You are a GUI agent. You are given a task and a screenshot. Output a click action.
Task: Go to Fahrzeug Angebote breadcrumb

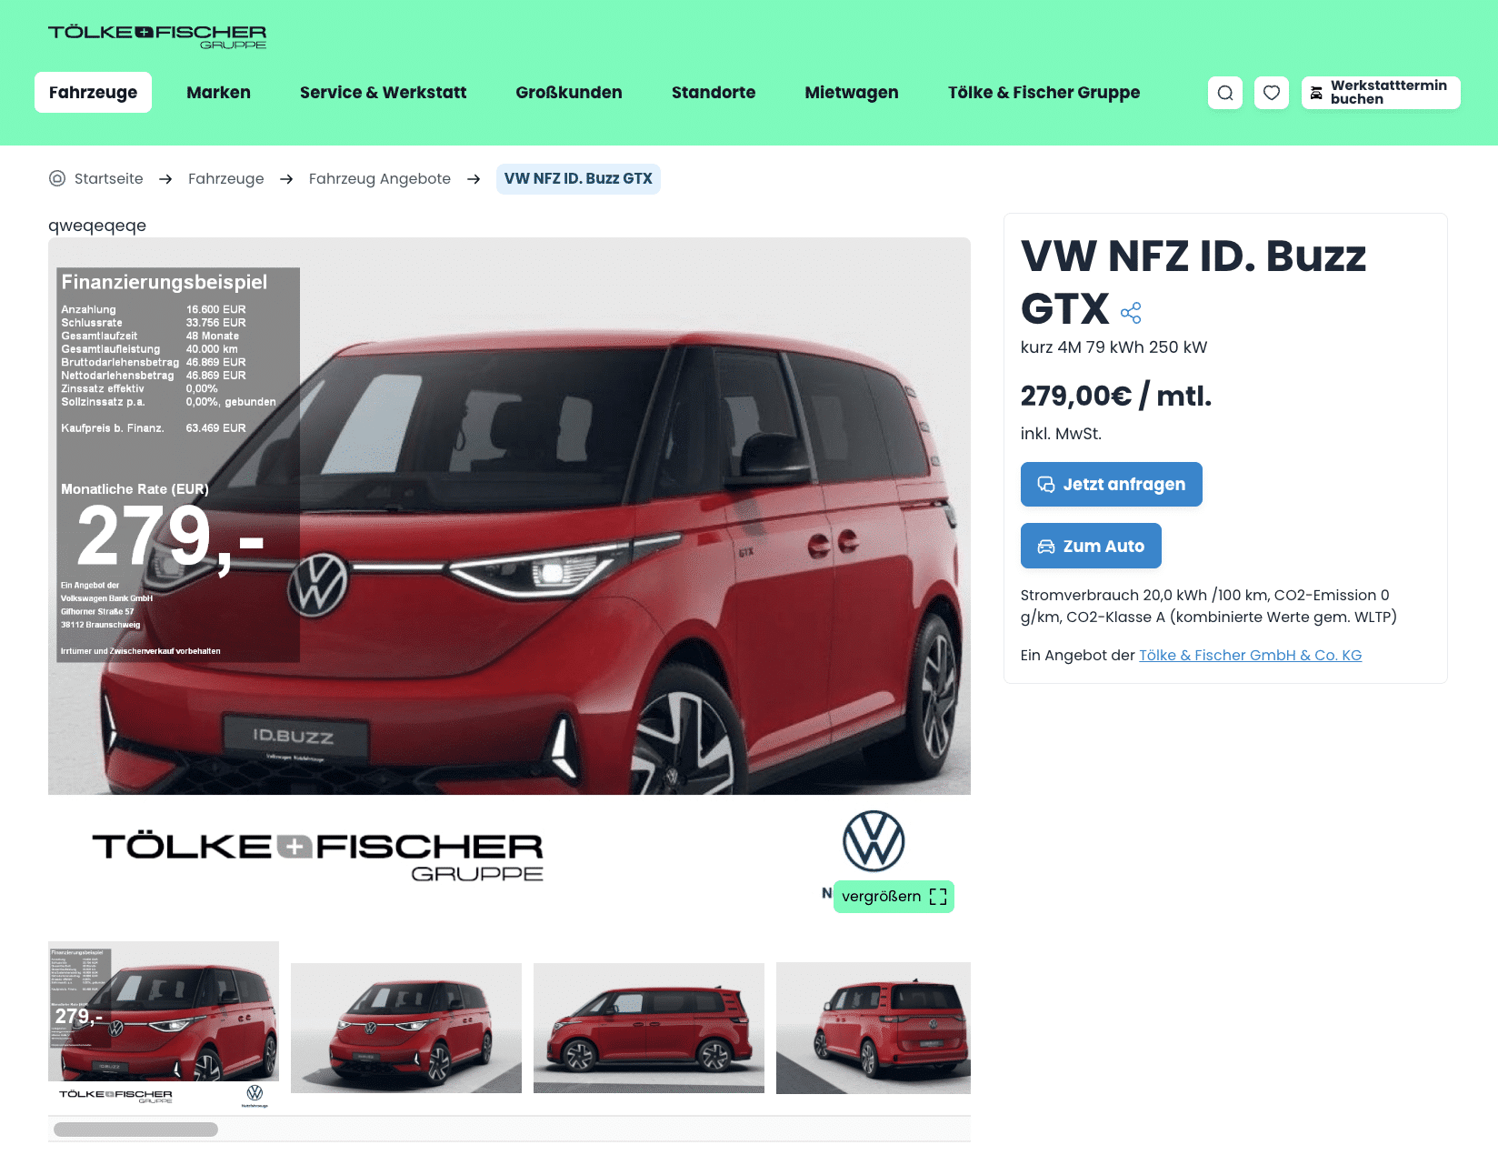tap(380, 178)
